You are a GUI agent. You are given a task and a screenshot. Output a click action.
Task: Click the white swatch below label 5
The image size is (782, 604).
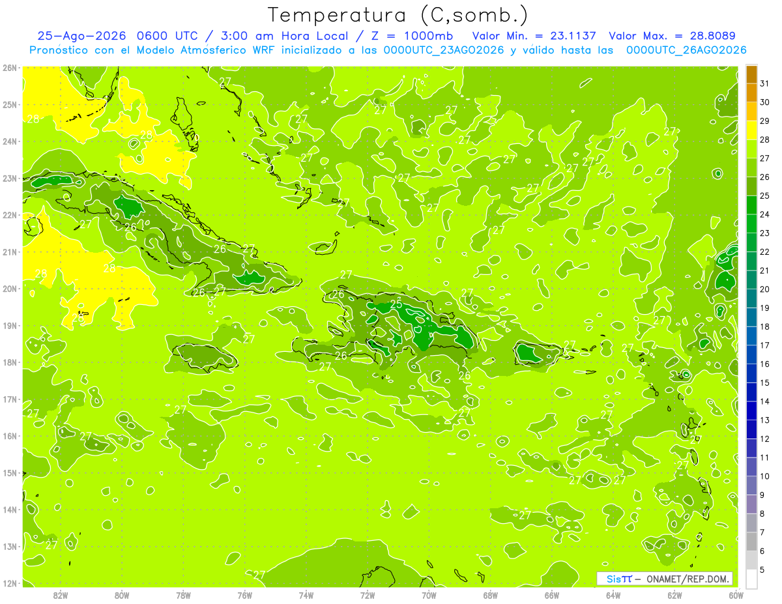coord(751,578)
